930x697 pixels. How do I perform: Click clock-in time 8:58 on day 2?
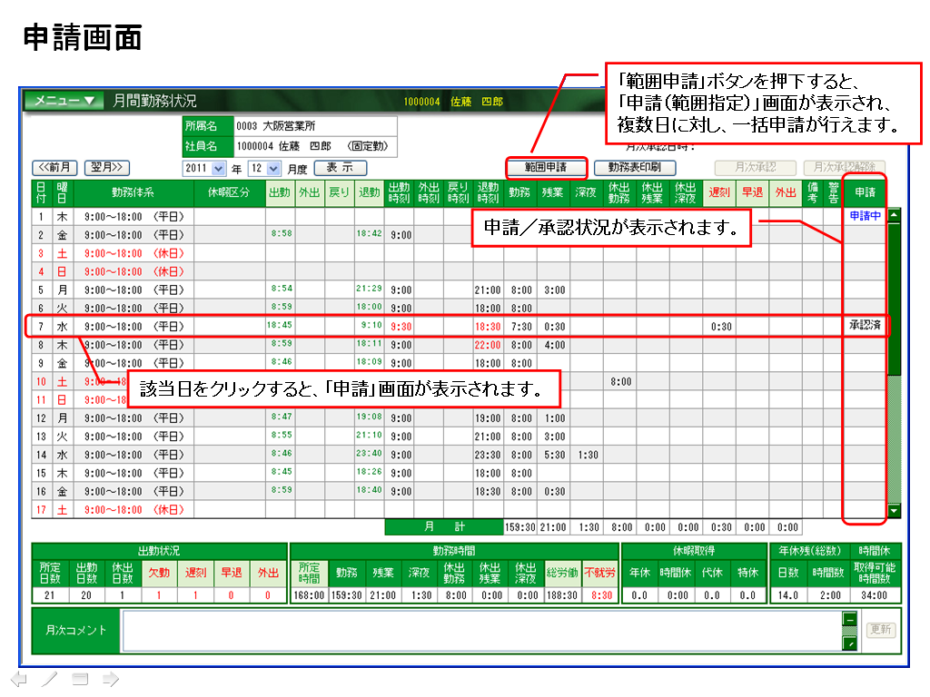tap(282, 233)
